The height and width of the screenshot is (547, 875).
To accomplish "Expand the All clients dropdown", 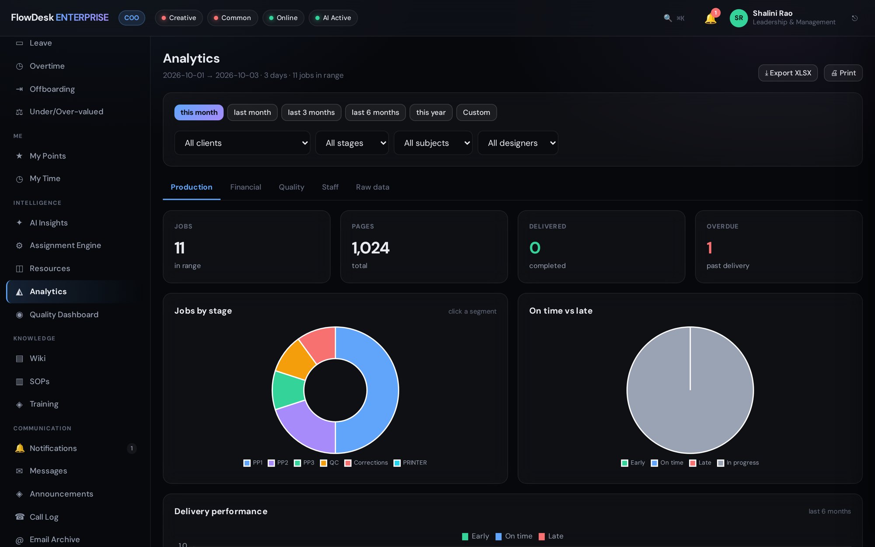I will [x=242, y=143].
